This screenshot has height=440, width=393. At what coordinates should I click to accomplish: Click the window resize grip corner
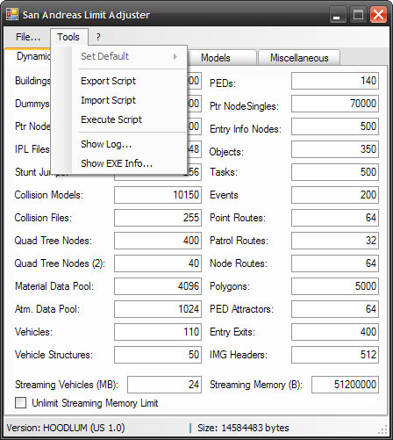click(x=382, y=429)
